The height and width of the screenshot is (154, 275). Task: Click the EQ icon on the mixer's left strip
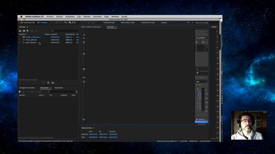(84, 69)
